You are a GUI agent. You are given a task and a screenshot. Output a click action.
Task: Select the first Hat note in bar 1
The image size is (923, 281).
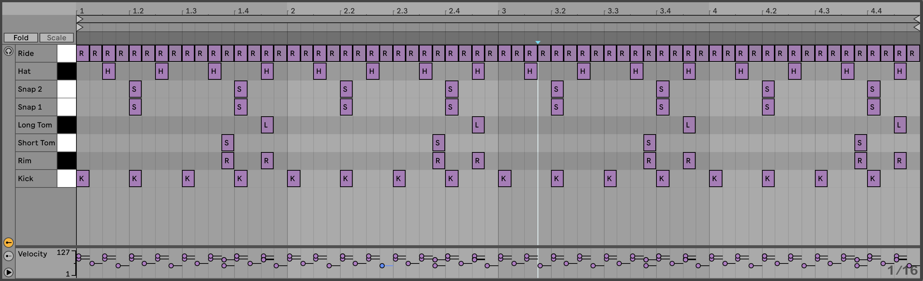[109, 71]
